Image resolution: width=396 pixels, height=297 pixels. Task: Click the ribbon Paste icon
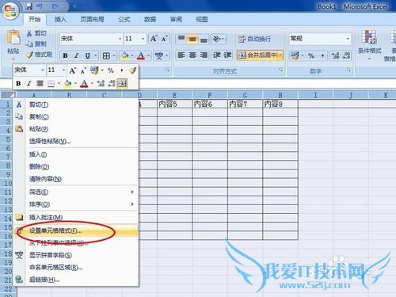[13, 38]
